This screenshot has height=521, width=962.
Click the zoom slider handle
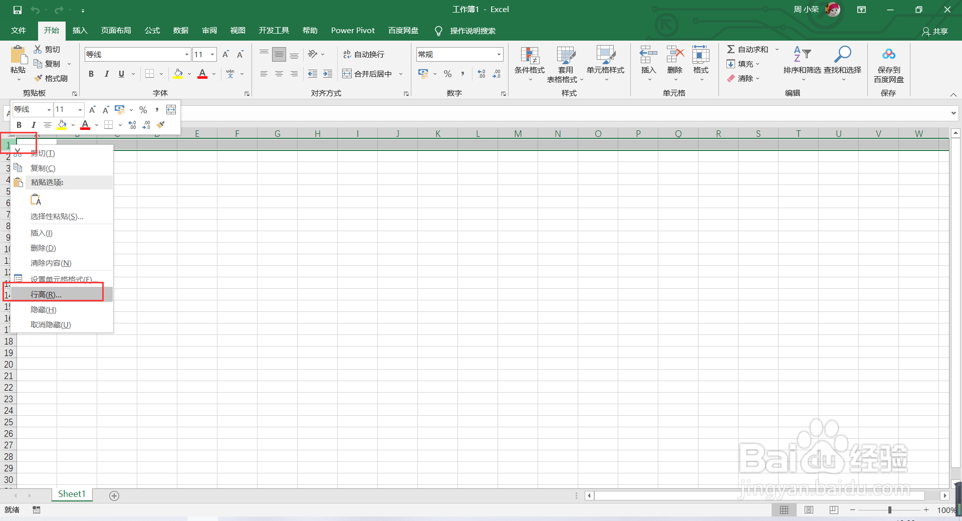(x=889, y=510)
